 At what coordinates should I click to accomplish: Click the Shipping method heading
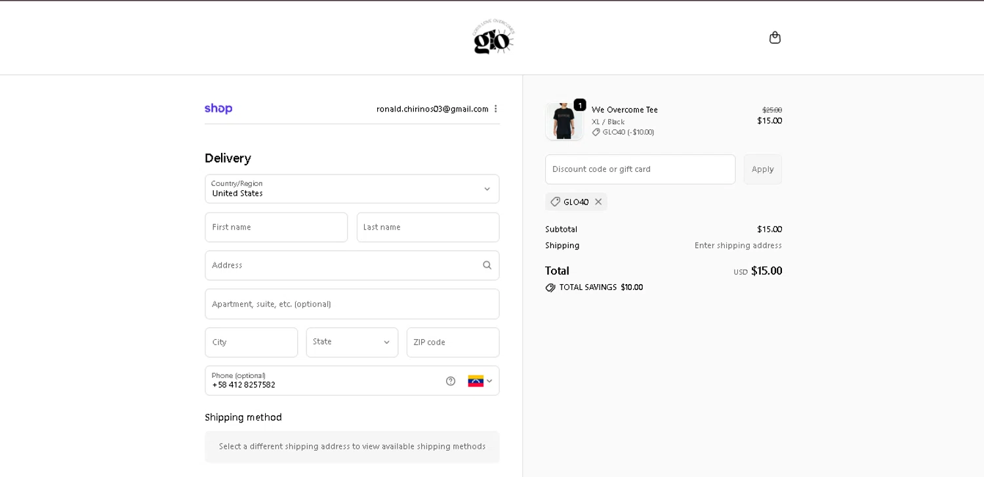pyautogui.click(x=243, y=417)
